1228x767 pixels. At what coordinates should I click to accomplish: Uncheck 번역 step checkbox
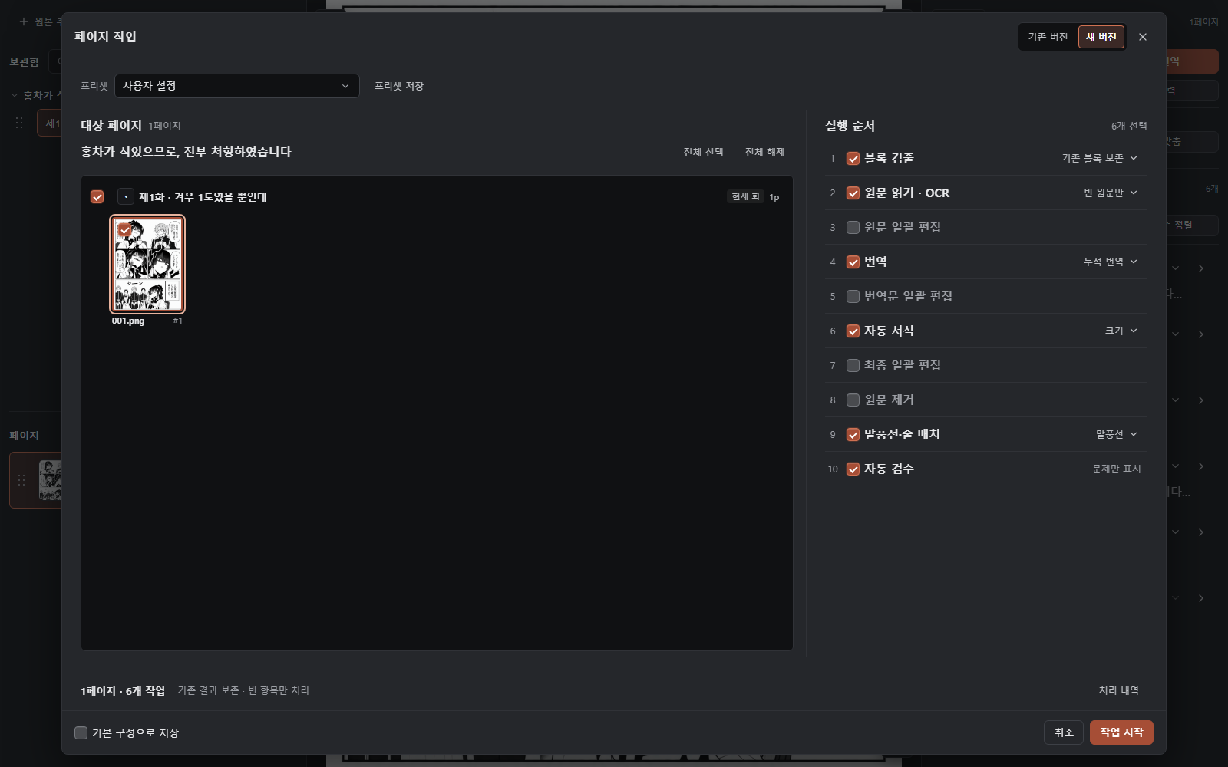coord(853,262)
